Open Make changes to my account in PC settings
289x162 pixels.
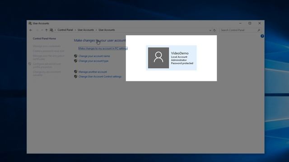pyautogui.click(x=103, y=49)
